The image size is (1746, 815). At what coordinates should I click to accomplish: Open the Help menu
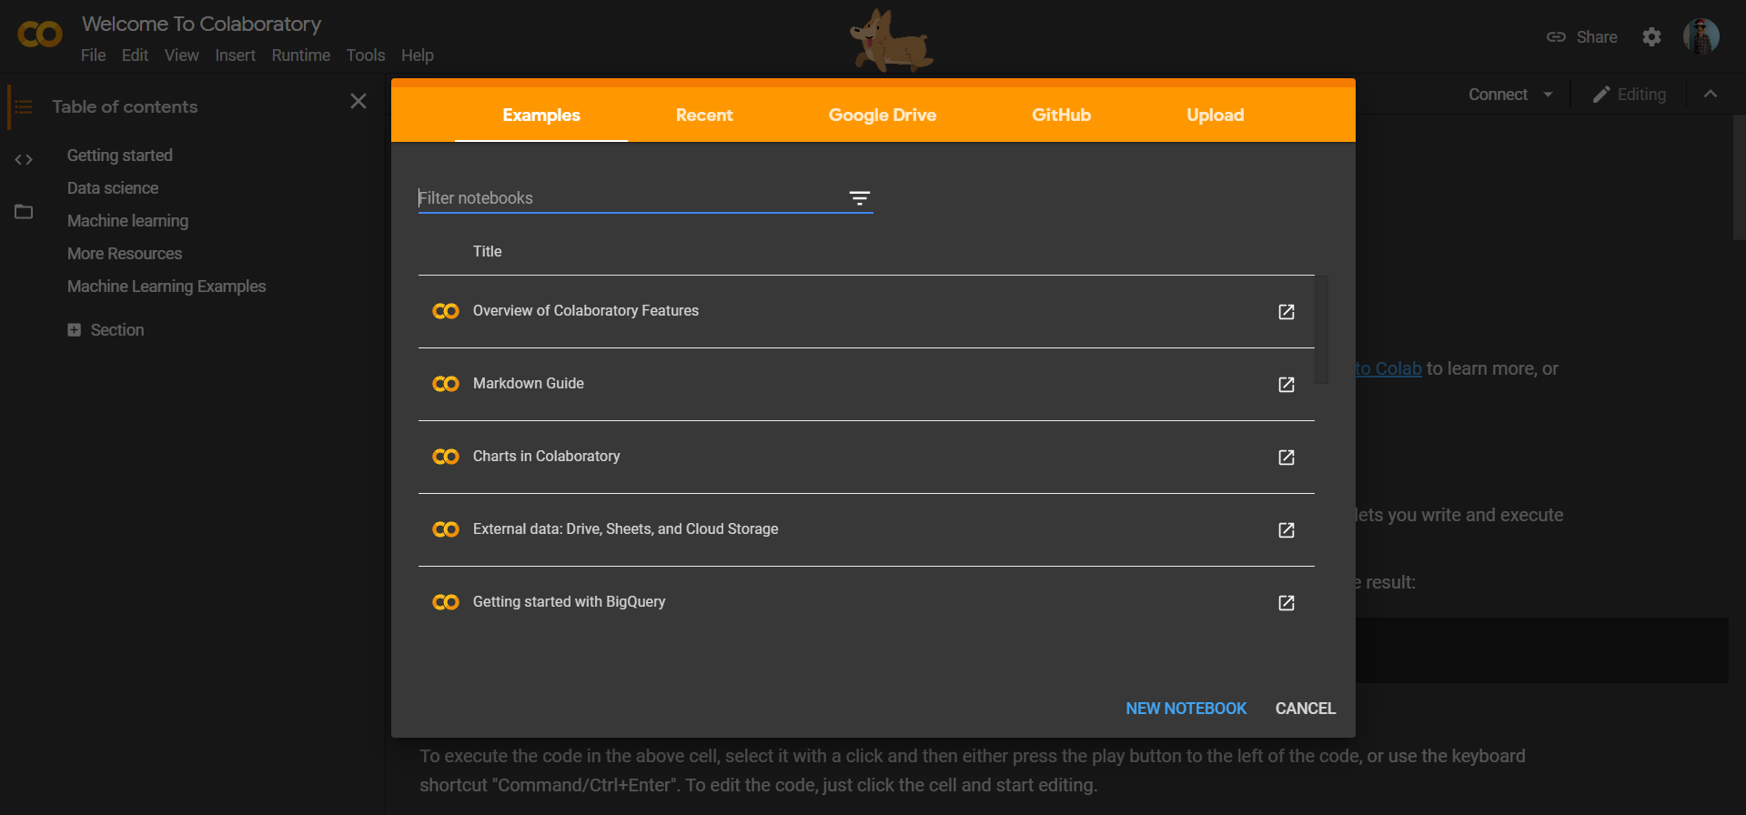coord(417,55)
